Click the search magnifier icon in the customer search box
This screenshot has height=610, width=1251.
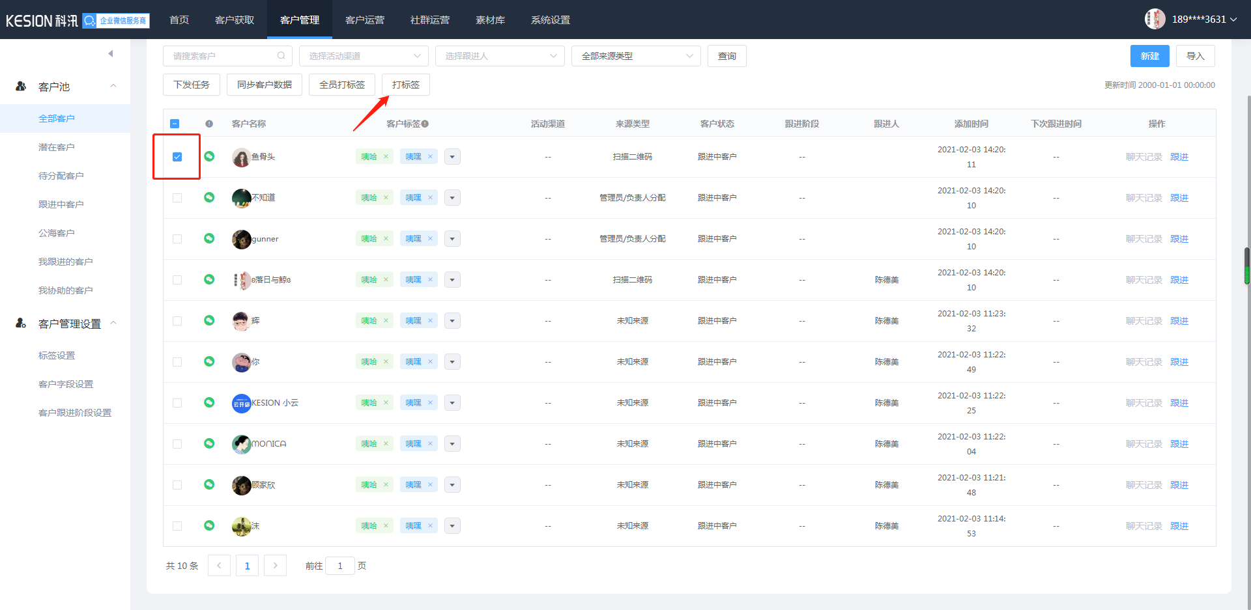click(x=281, y=56)
